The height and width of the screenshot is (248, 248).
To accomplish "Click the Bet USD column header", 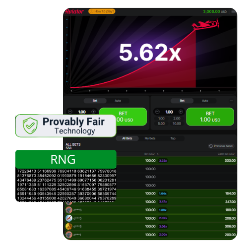I will click(149, 154).
